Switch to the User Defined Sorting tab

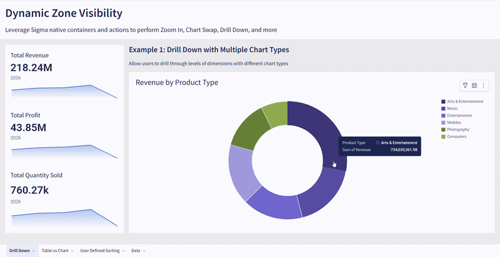click(x=99, y=251)
